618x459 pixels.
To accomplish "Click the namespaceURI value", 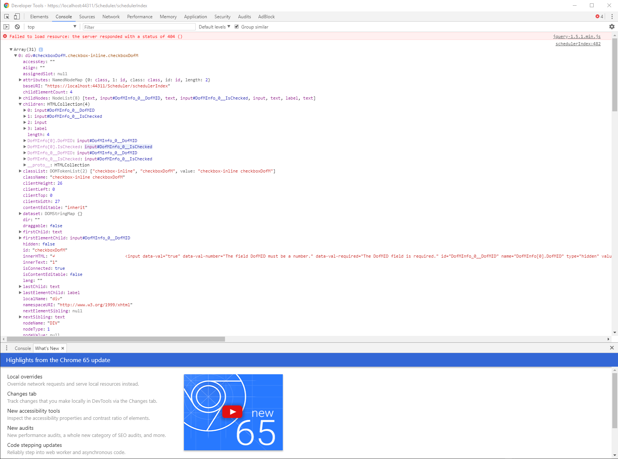I will (x=95, y=305).
